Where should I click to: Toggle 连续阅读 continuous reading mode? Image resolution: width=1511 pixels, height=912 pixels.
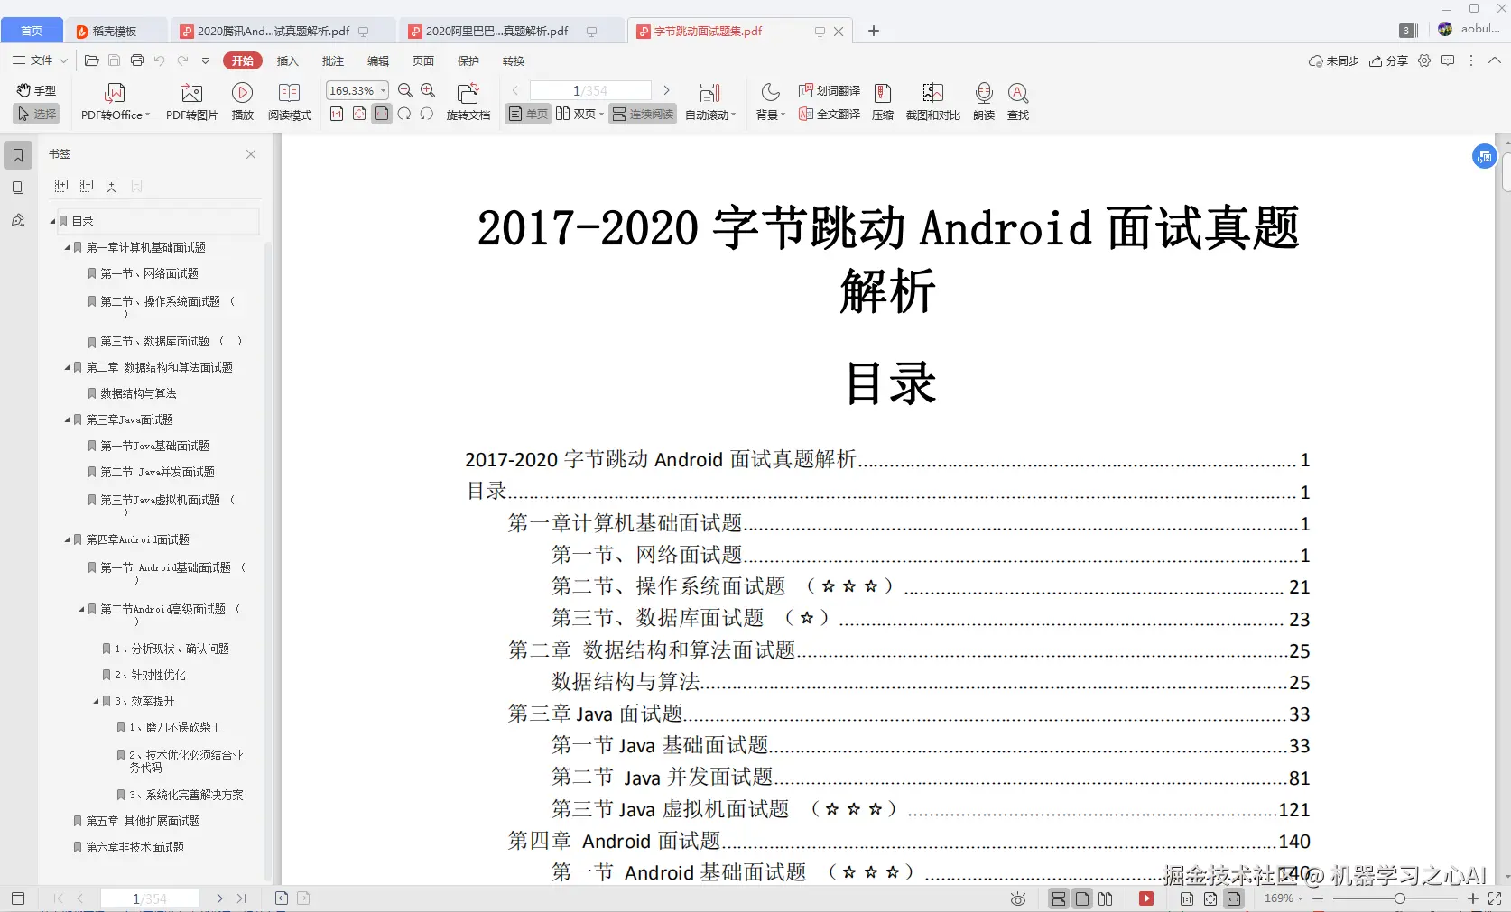pos(642,115)
